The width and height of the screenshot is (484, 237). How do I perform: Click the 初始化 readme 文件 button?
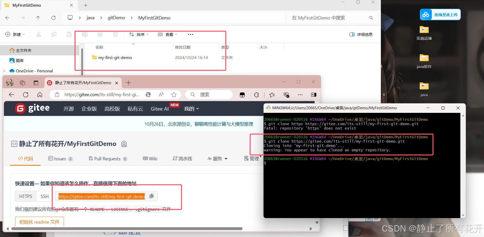pos(40,222)
